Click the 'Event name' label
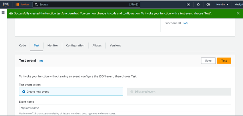 click(27, 102)
